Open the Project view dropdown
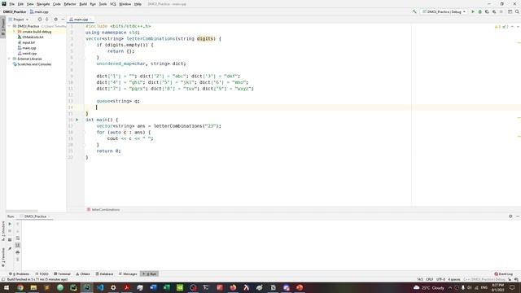 18,20
